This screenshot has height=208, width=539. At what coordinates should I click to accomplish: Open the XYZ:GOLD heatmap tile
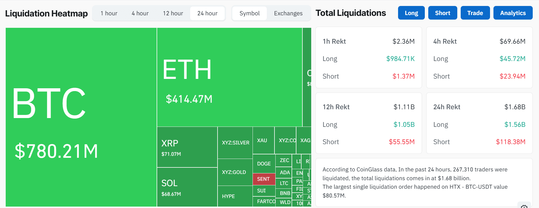coord(235,172)
